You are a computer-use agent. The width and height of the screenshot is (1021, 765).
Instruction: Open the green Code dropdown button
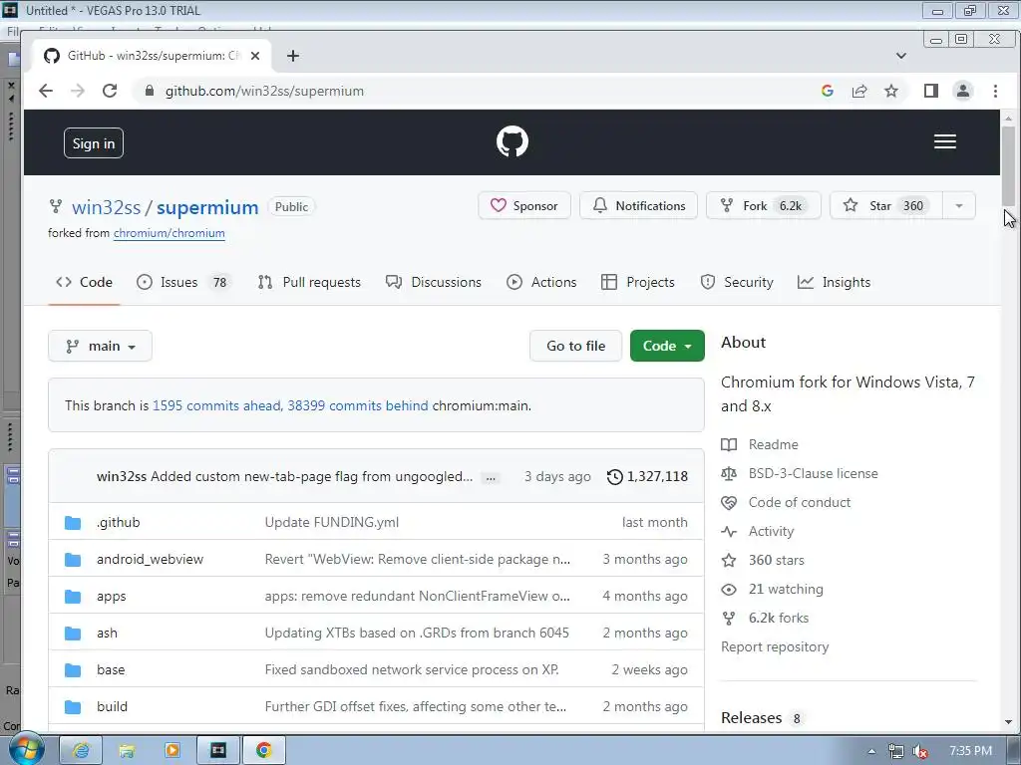(x=667, y=346)
